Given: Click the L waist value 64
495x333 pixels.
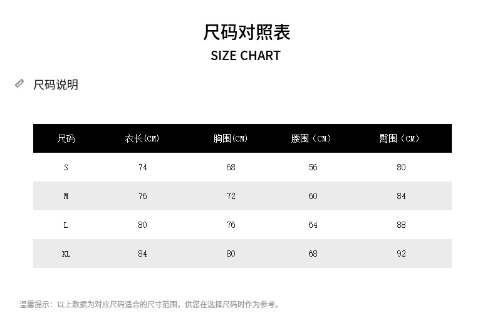Looking at the screenshot, I should coord(313,225).
